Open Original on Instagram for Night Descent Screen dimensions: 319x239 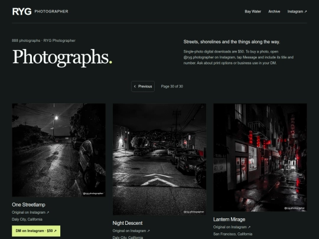tap(131, 231)
